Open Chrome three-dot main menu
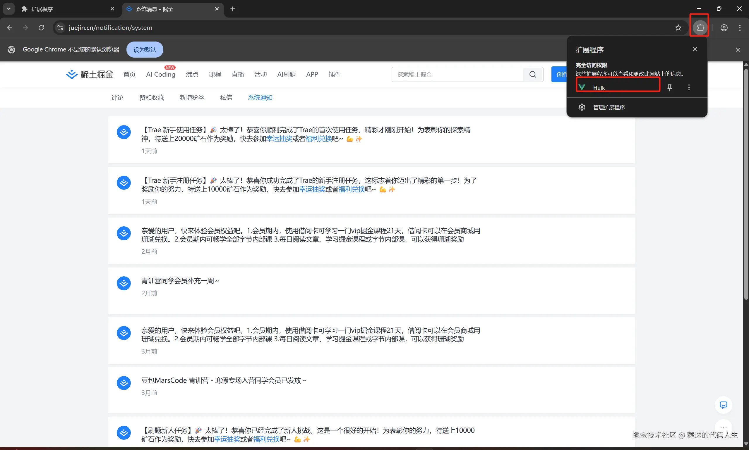 (x=740, y=27)
